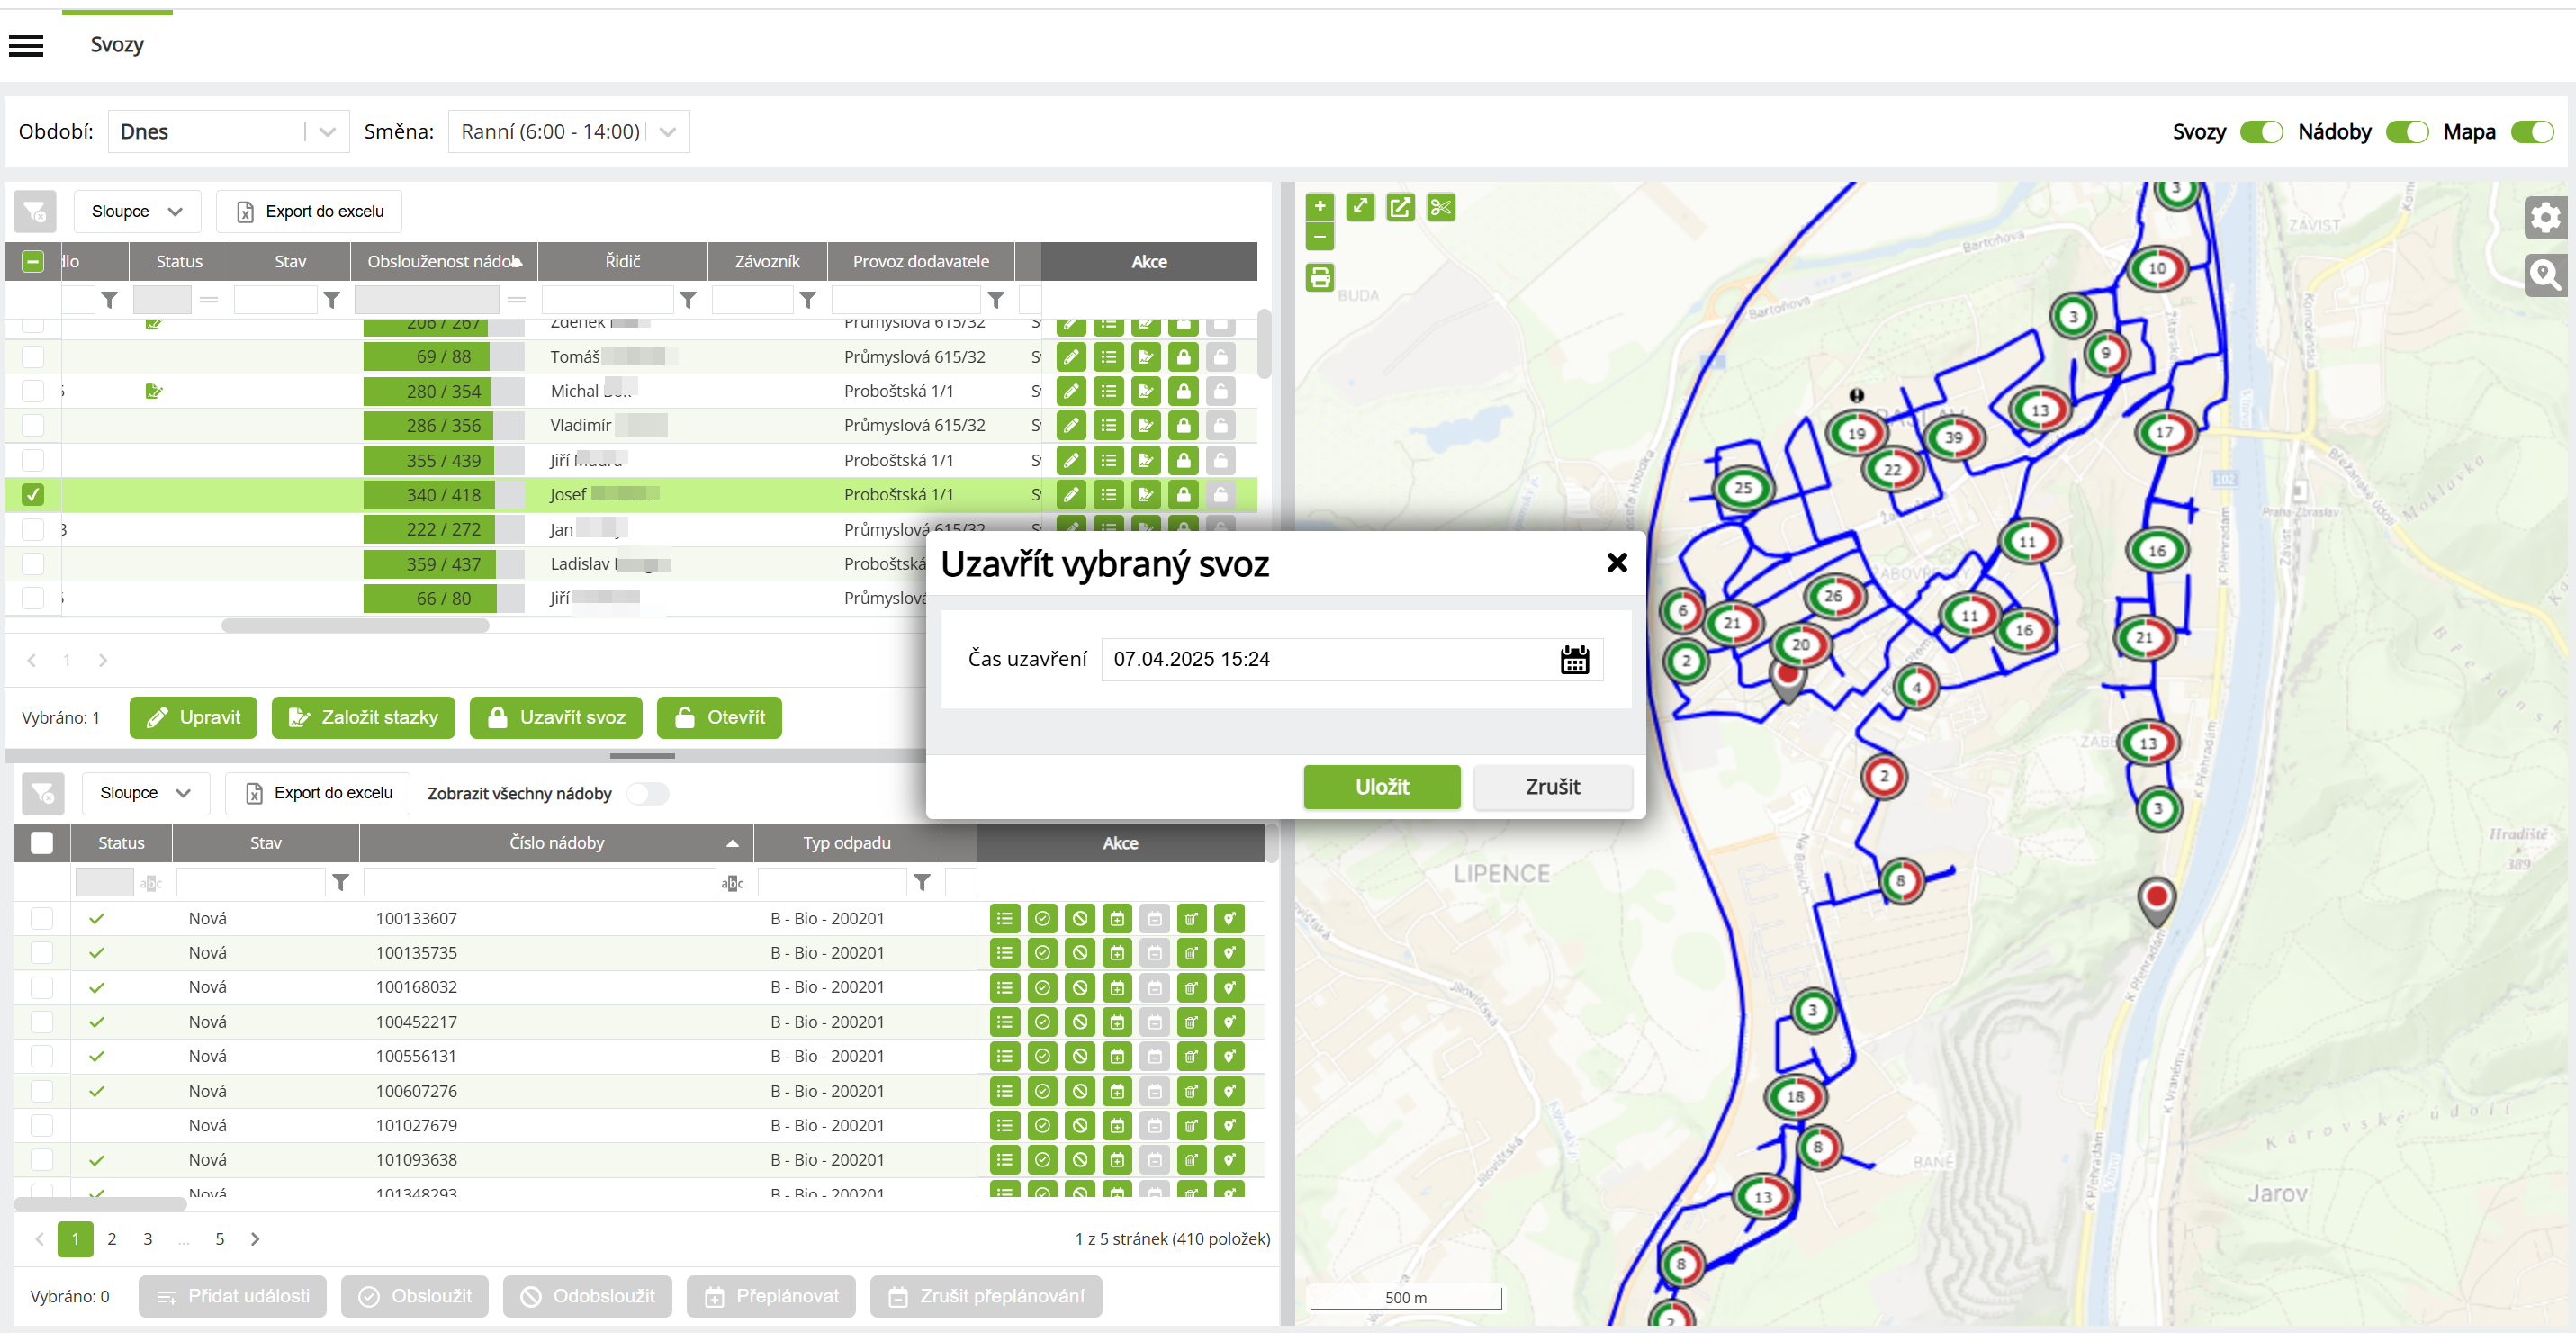
Task: Uncheck the selected Josef row checkbox
Action: pyautogui.click(x=33, y=494)
